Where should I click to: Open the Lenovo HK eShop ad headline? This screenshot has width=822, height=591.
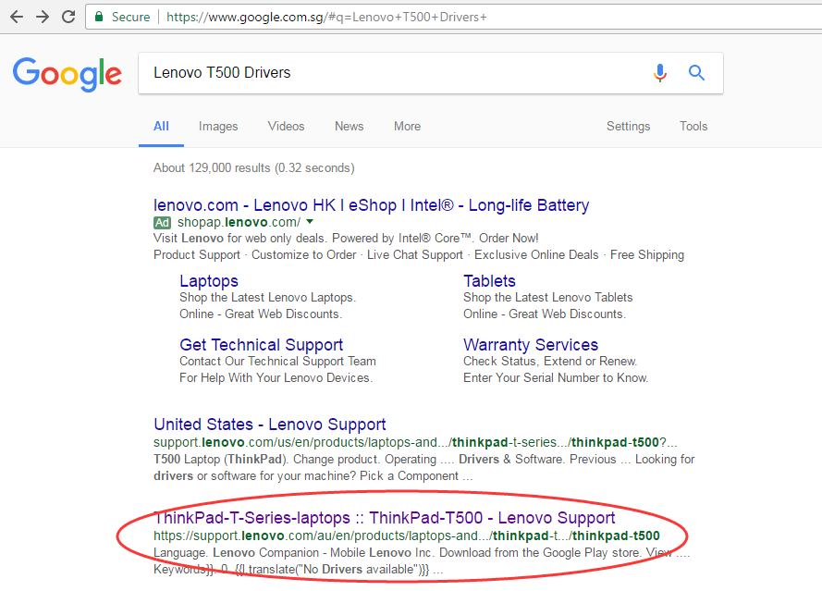point(371,205)
